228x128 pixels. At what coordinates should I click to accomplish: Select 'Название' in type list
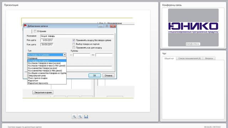(47, 58)
